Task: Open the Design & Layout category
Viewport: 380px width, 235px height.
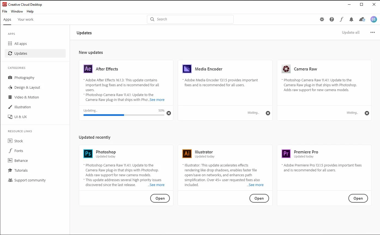Action: point(35,87)
